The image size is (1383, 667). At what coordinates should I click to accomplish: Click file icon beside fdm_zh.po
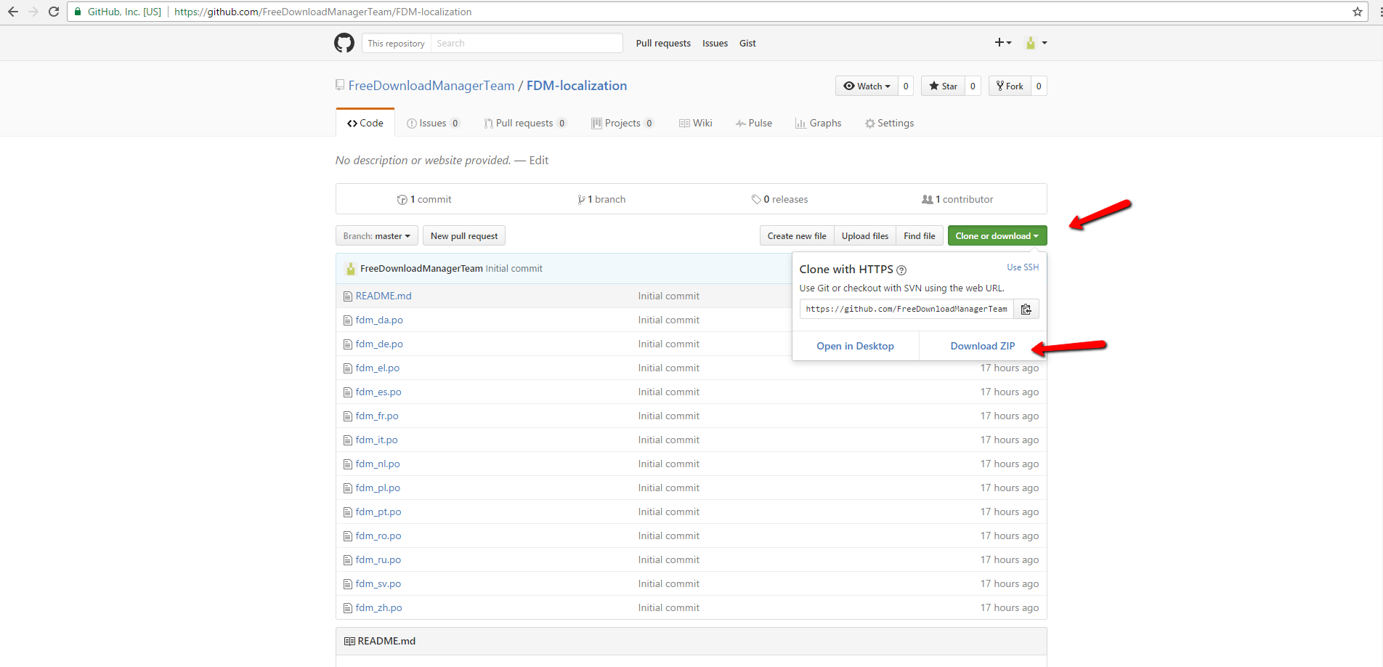pyautogui.click(x=348, y=608)
